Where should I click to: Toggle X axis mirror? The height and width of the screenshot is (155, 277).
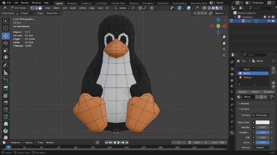coord(199,13)
